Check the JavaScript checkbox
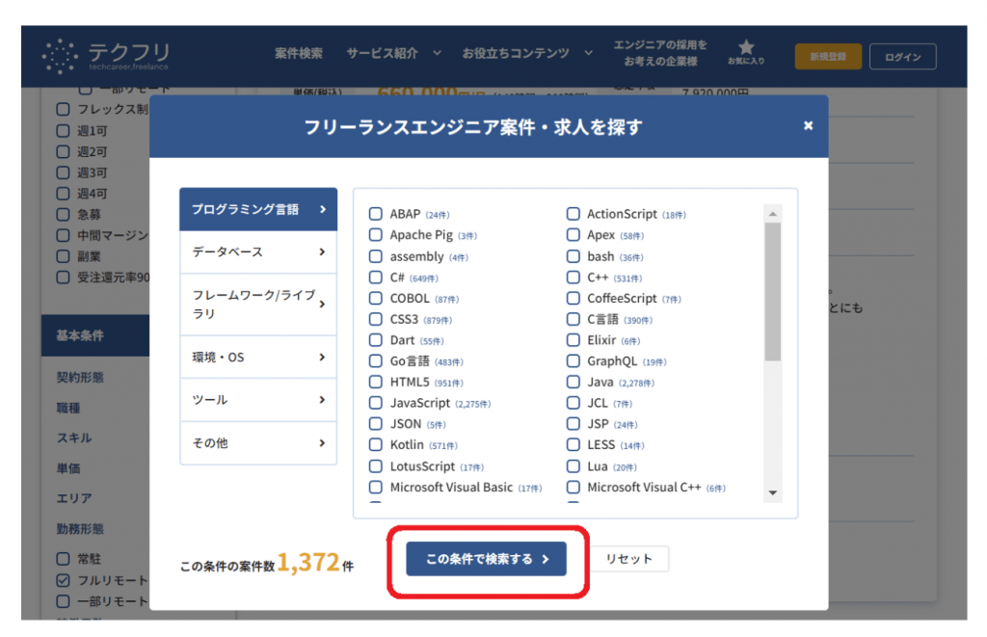 tap(376, 403)
